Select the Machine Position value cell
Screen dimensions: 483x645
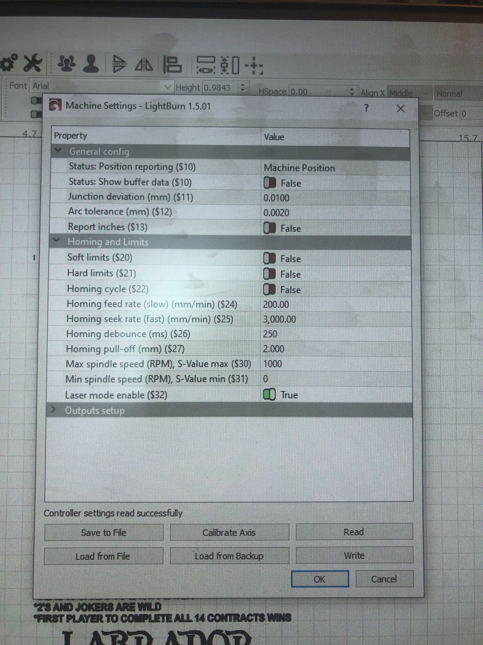(x=335, y=168)
